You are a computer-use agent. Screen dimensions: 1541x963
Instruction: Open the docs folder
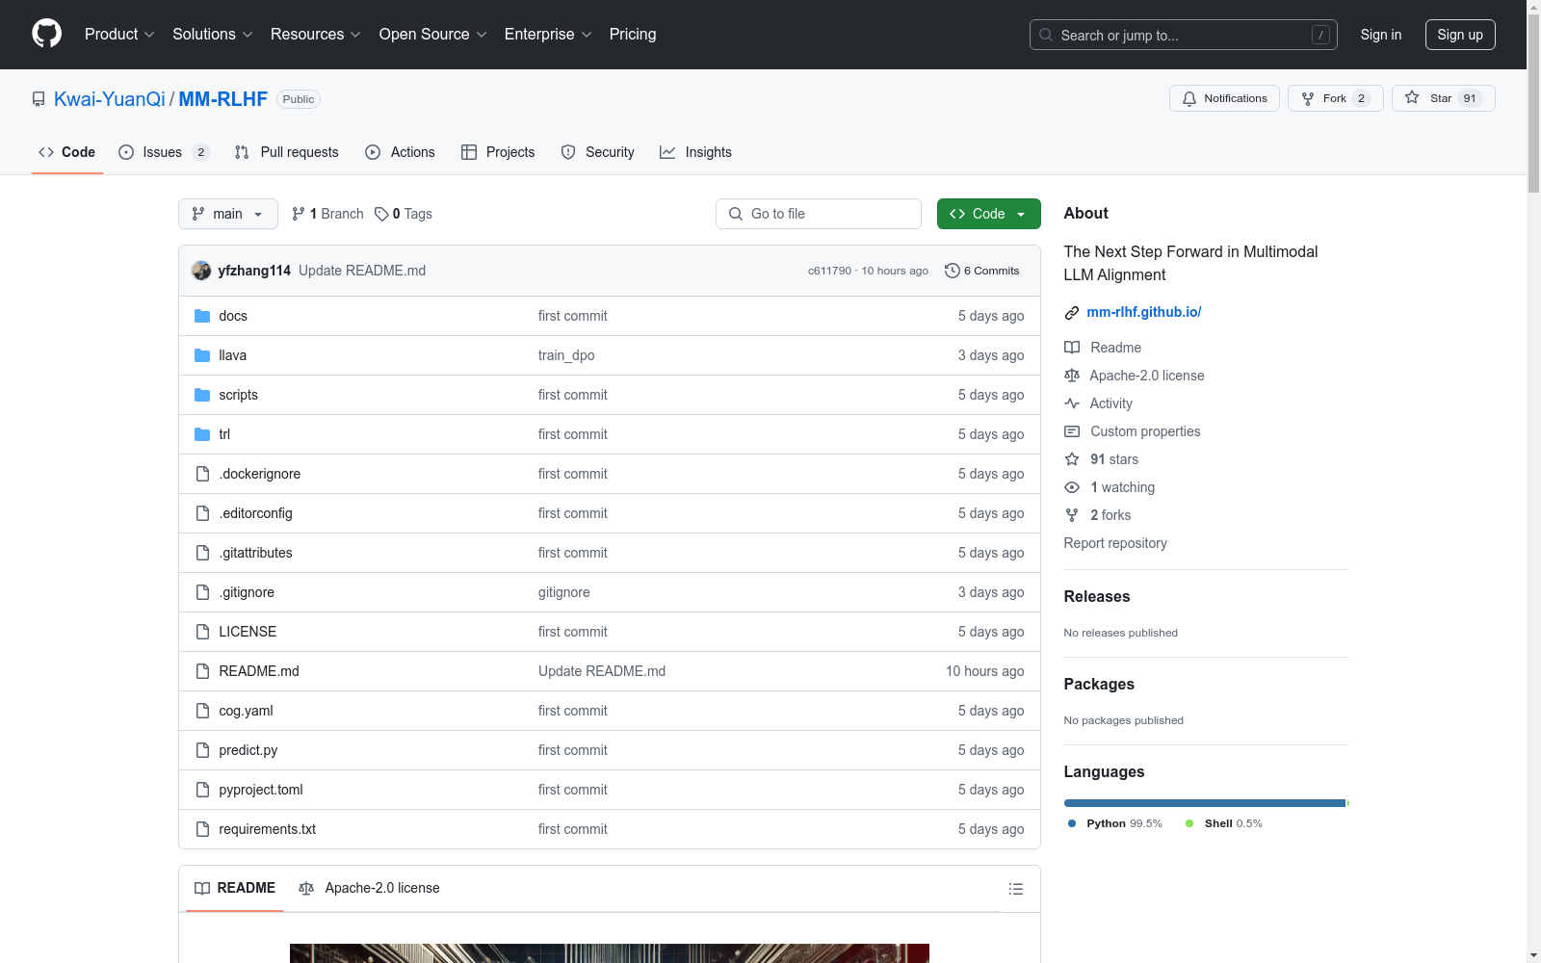pos(233,316)
